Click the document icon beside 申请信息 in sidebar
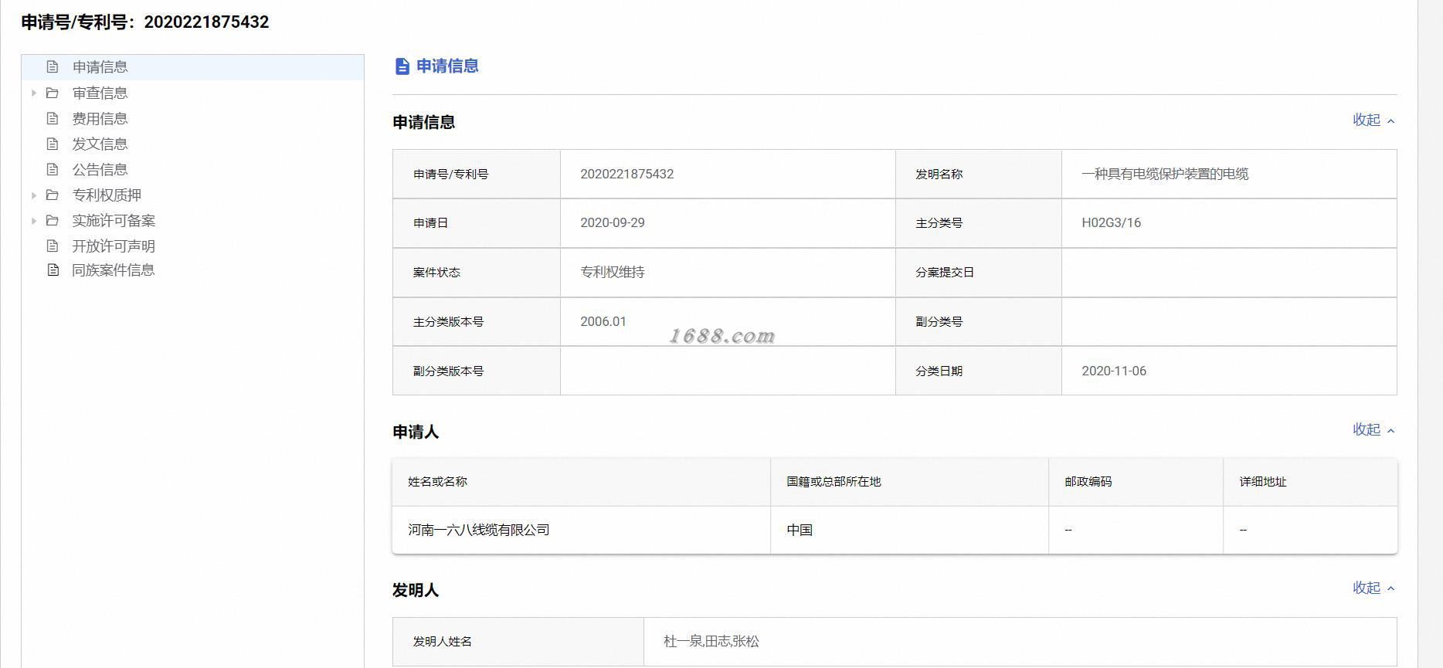This screenshot has height=668, width=1443. pyautogui.click(x=53, y=67)
